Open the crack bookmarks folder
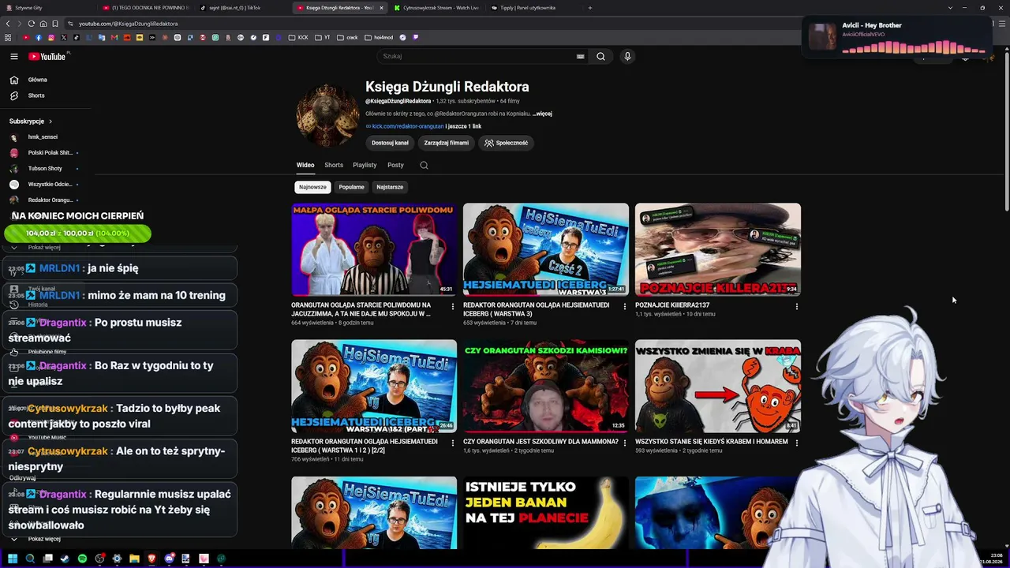The image size is (1010, 568). (347, 37)
